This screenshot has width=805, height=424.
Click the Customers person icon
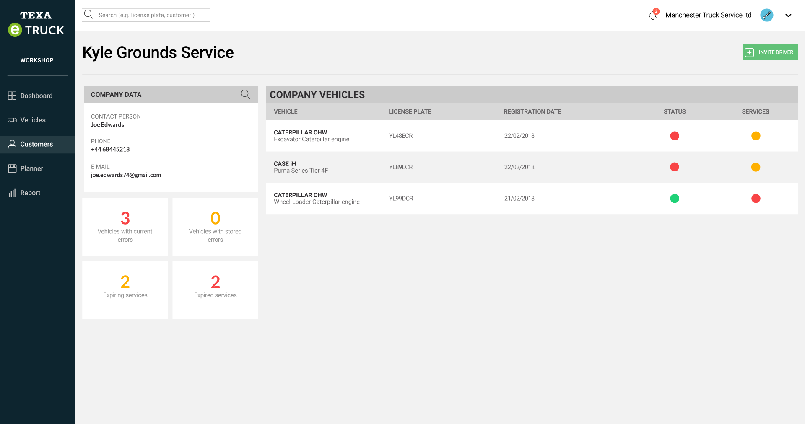[x=12, y=144]
